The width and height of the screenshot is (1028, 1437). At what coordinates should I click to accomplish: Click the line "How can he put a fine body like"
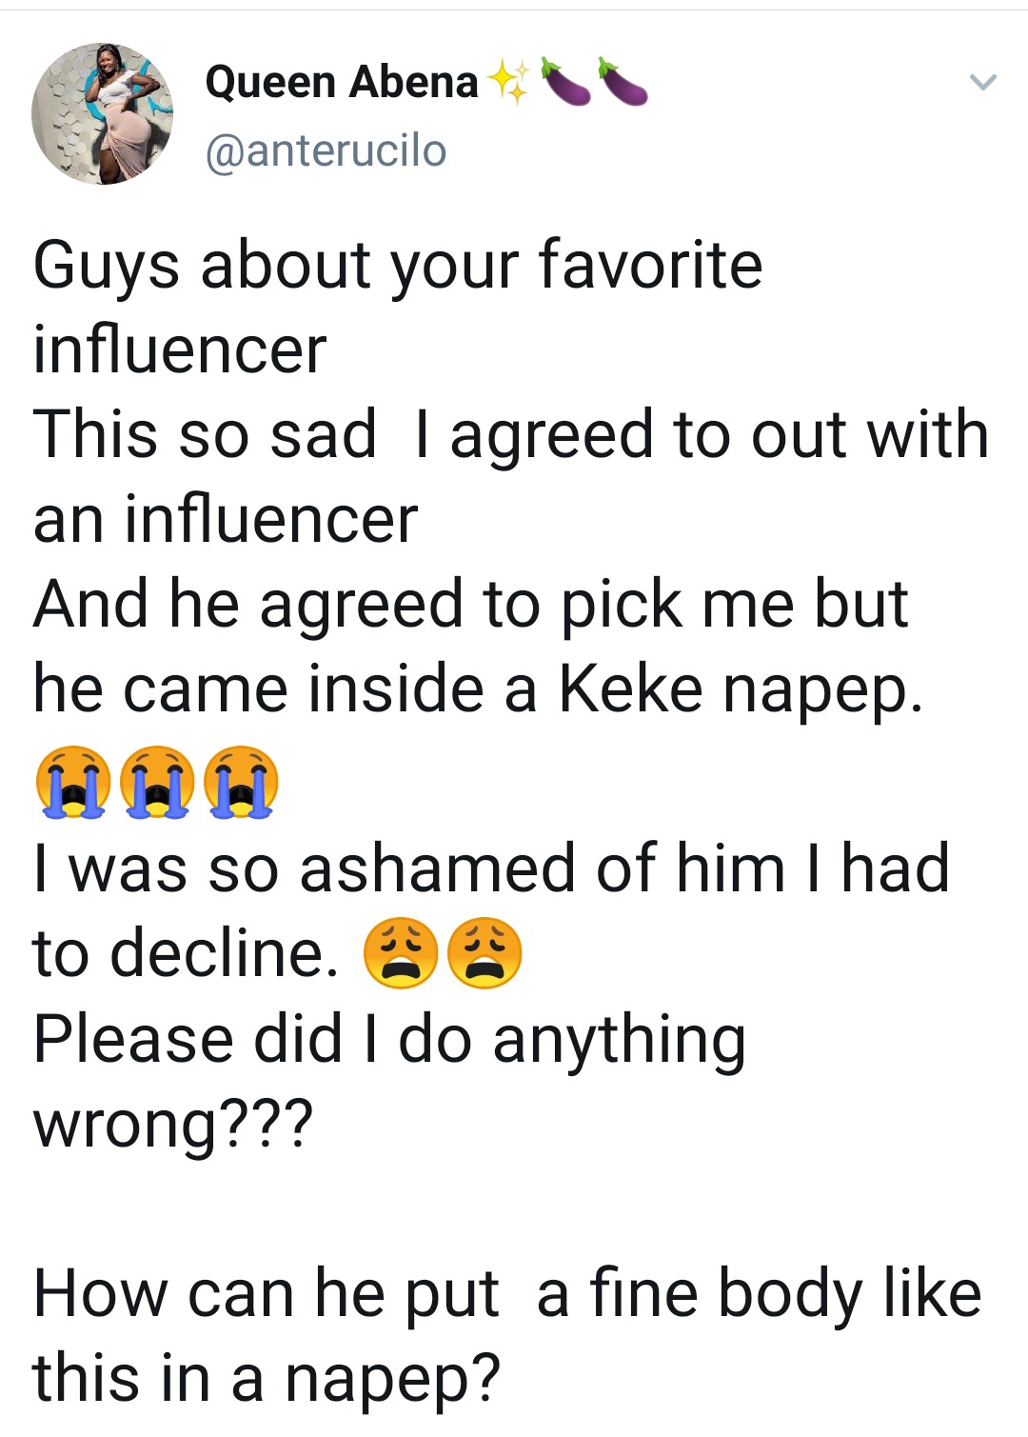click(x=506, y=1294)
